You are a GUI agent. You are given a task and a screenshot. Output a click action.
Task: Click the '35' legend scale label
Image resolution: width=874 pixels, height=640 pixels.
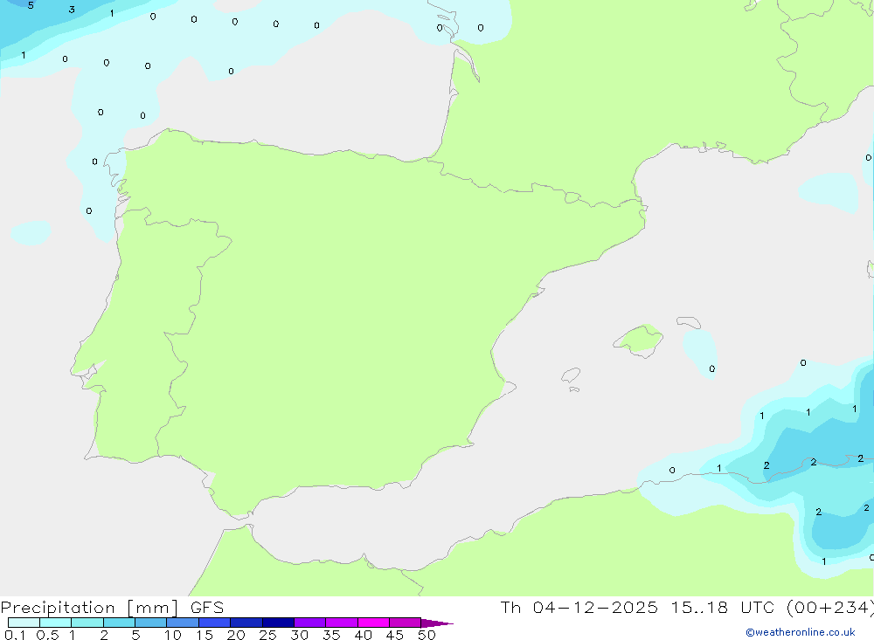[x=331, y=635]
